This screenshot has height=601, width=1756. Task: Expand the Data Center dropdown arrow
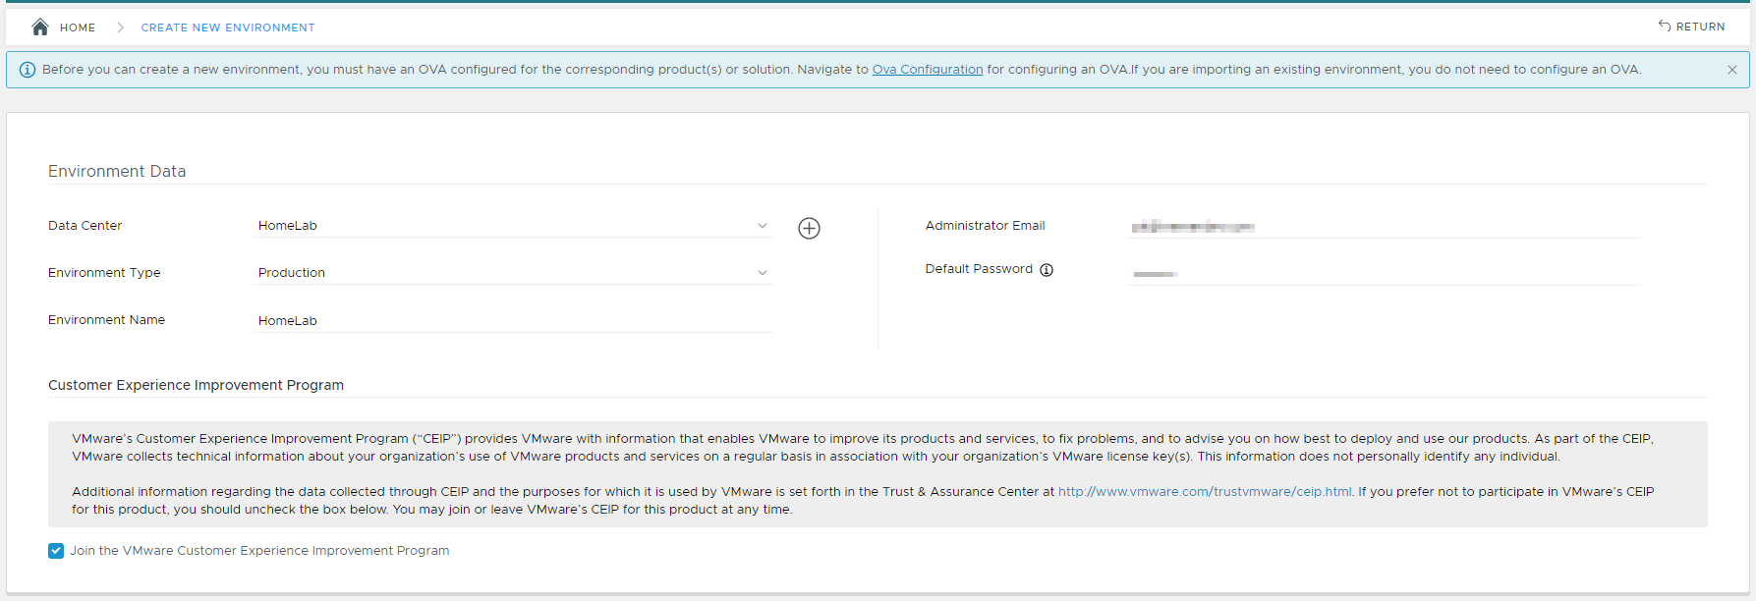click(762, 226)
